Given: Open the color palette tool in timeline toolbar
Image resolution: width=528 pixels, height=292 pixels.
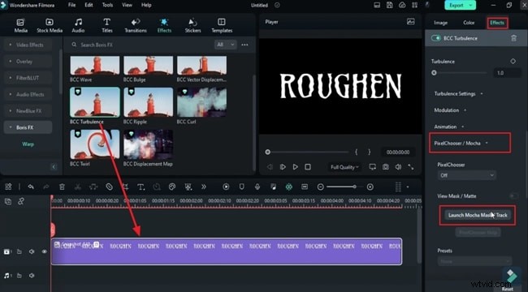Looking at the screenshot, I should (172, 187).
